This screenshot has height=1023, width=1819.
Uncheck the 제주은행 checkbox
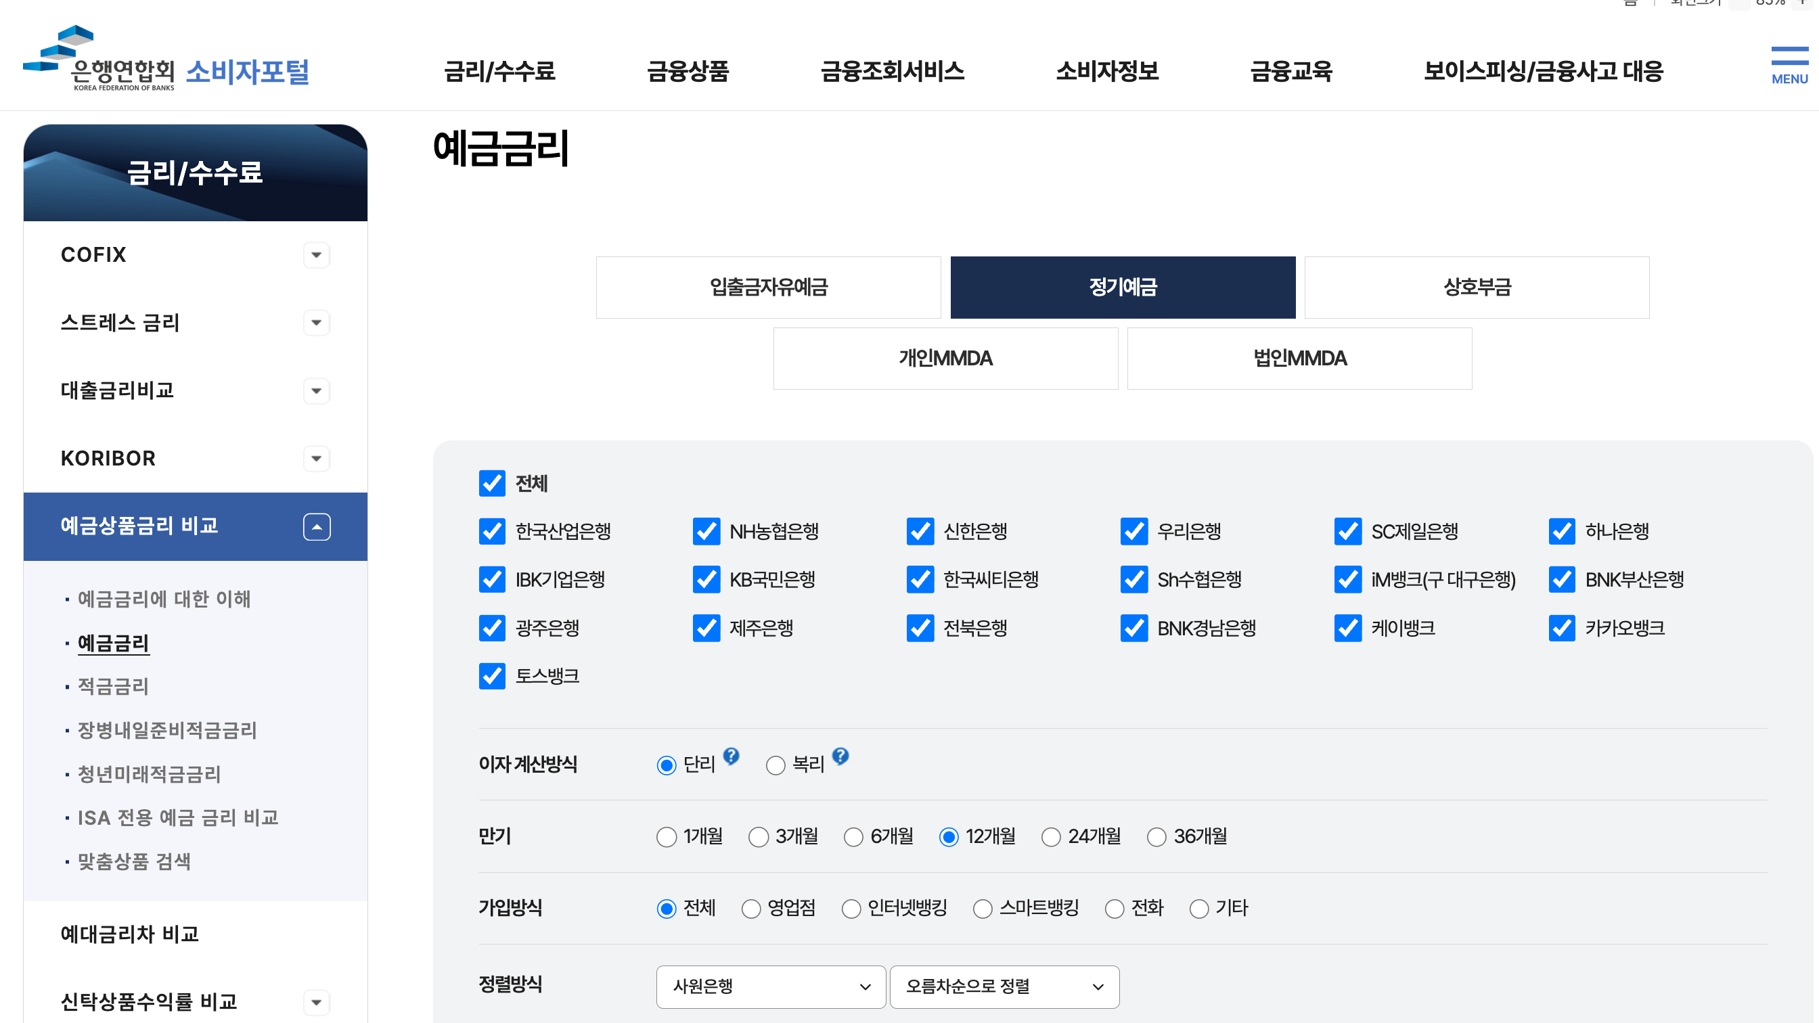706,629
